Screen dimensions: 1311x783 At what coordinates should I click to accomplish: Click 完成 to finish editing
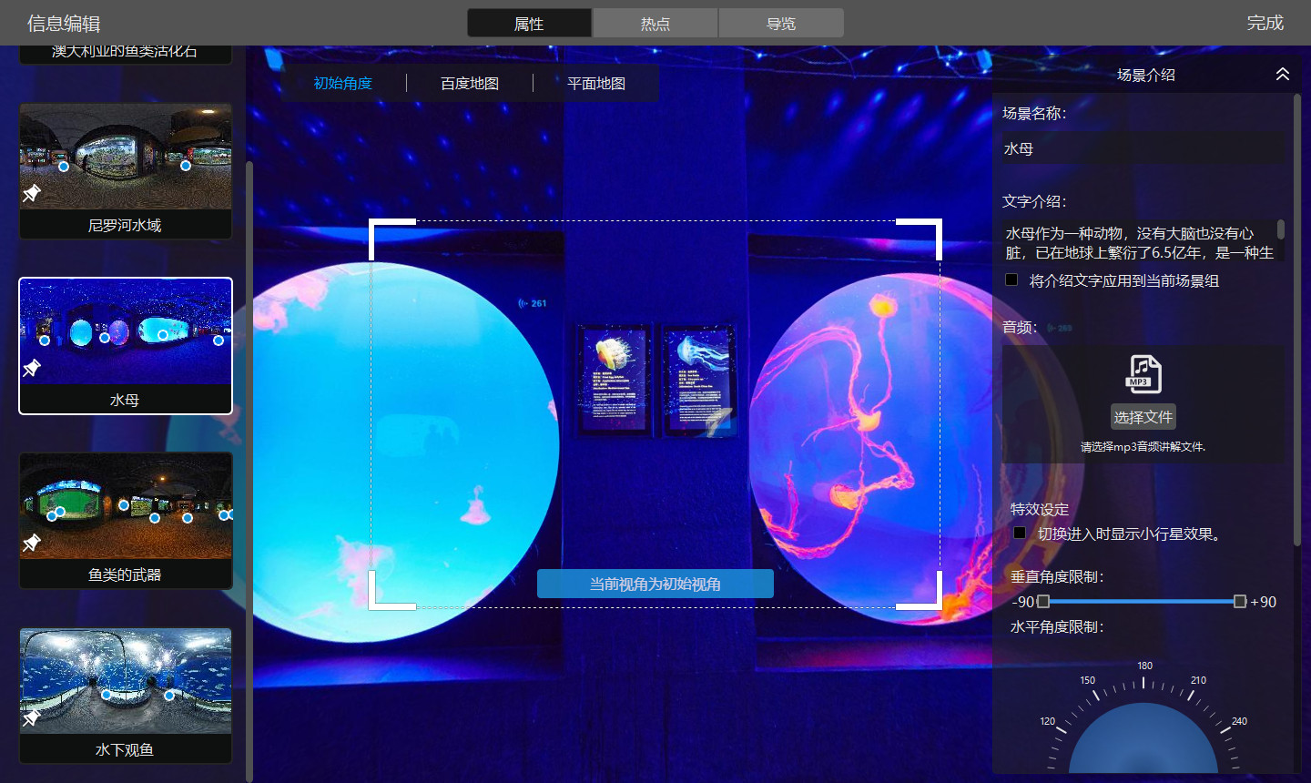tap(1265, 23)
